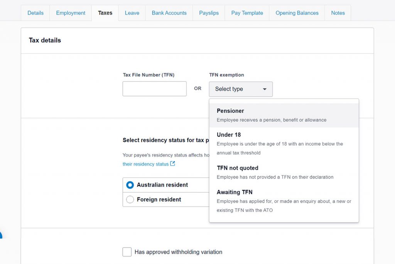Choose Awaiting TFN from the exemption list
Image resolution: width=395 pixels, height=264 pixels.
coord(235,192)
